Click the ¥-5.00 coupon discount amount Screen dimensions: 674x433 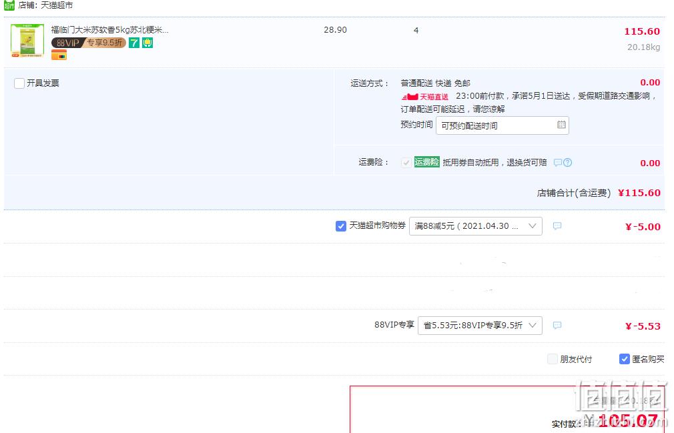coord(643,227)
